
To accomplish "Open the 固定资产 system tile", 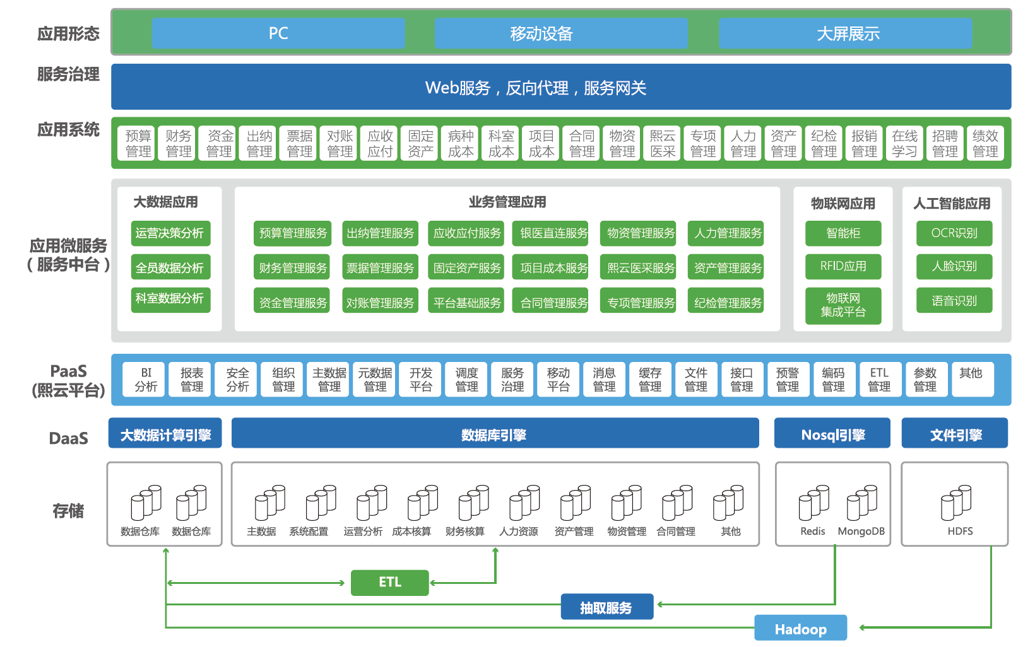I will point(420,144).
